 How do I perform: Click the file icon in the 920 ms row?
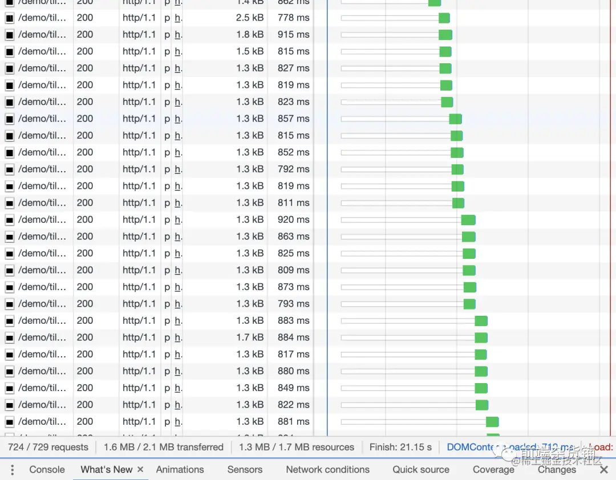pos(10,220)
